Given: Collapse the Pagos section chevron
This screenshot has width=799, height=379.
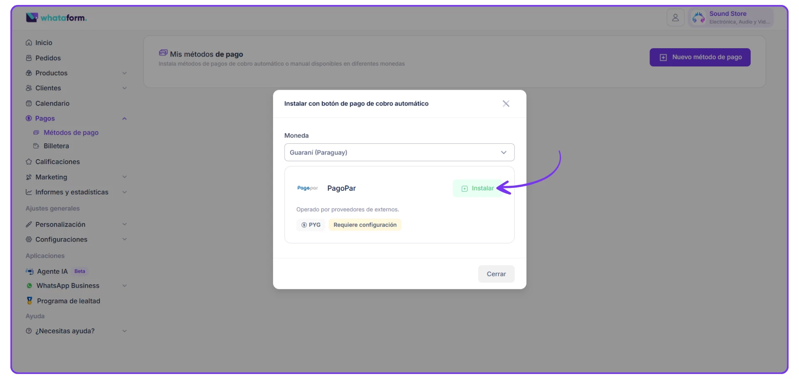Looking at the screenshot, I should tap(124, 118).
